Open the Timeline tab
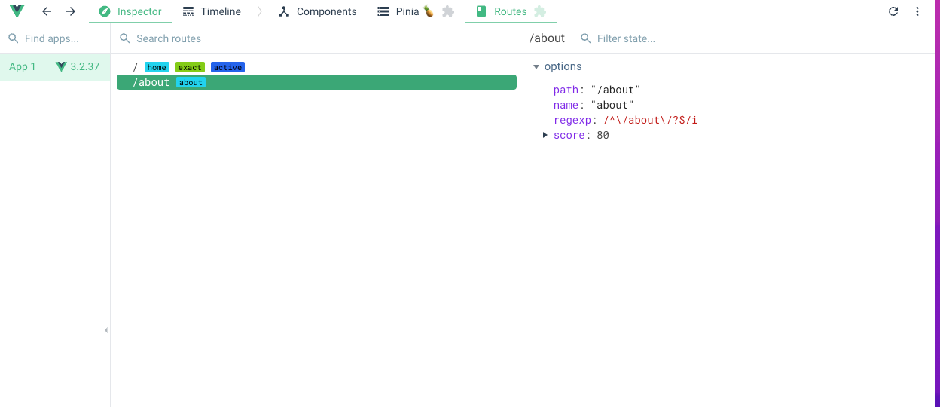Viewport: 940px width, 407px height. click(212, 11)
